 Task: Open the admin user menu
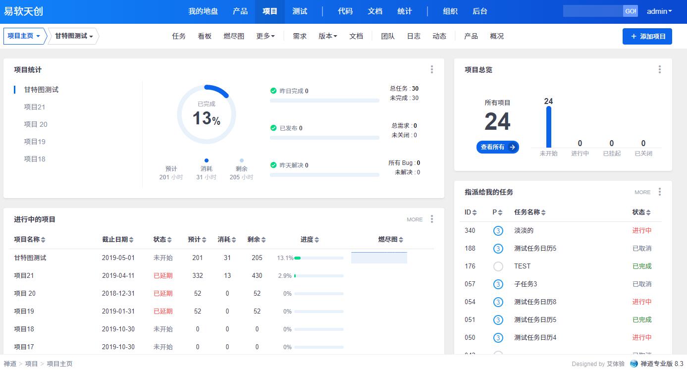[x=659, y=11]
